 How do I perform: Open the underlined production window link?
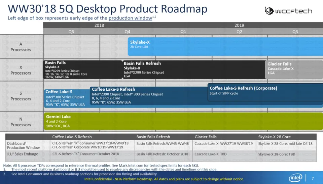tap(130, 18)
